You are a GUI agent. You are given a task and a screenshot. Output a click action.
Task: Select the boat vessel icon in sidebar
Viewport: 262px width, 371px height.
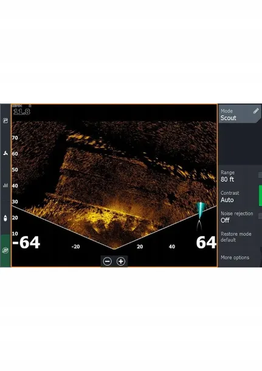pyautogui.click(x=5, y=218)
